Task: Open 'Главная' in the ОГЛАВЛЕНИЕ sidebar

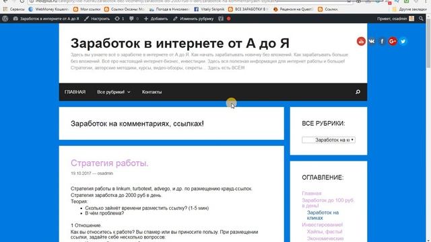Action: 311,193
